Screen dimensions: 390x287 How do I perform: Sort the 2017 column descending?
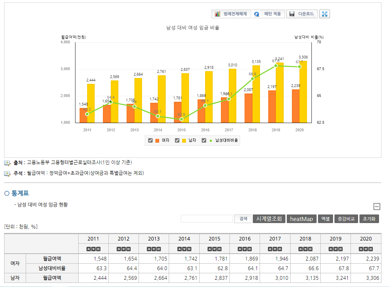tap(275, 249)
